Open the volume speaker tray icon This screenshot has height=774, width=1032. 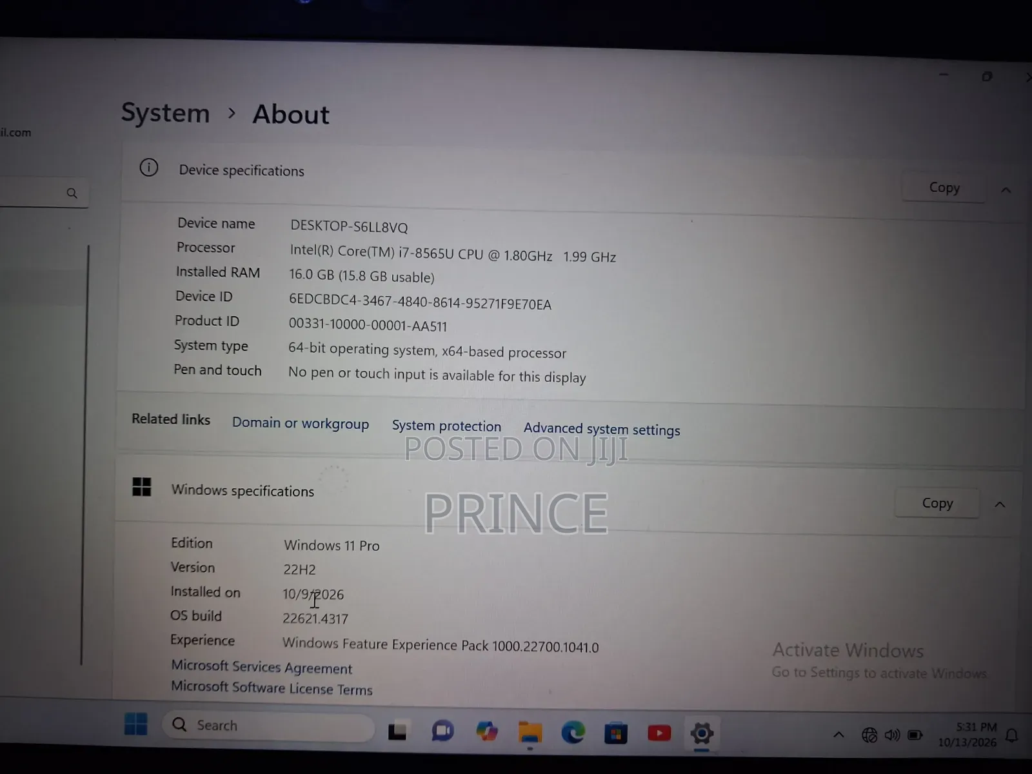[x=892, y=735]
